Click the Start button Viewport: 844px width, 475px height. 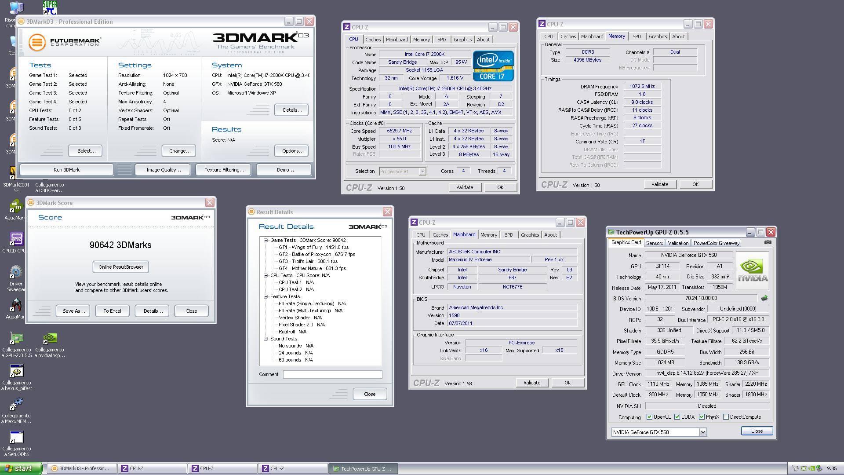click(x=21, y=468)
